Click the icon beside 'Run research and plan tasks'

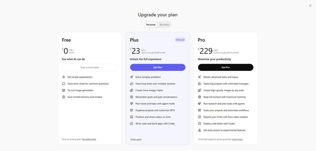tap(200, 104)
